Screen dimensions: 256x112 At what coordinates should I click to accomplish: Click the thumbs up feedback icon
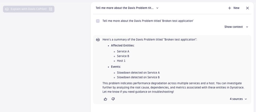click(105, 99)
